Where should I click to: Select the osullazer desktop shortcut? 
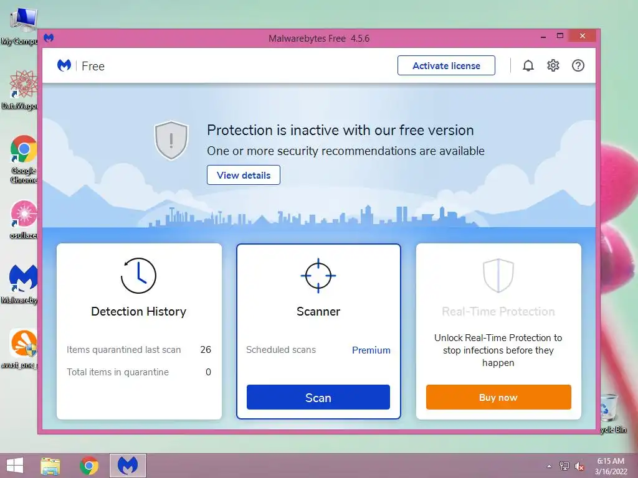click(24, 220)
